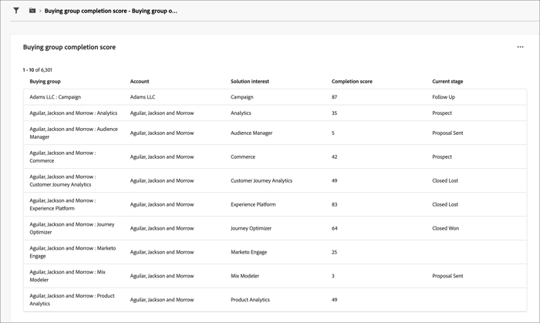Screen dimensions: 540x323
Task: Select the Customer Journey Analytics buying group
Action: tap(62, 180)
